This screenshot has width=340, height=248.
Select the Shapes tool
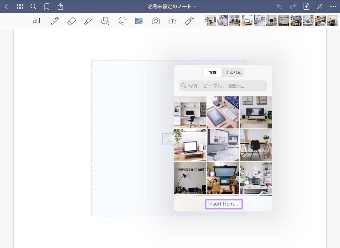pos(105,21)
